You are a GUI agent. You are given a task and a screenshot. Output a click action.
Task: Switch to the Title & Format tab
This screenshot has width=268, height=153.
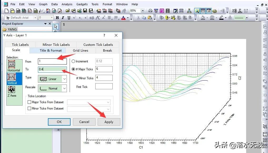tap(51, 51)
